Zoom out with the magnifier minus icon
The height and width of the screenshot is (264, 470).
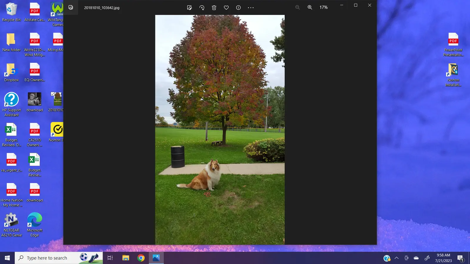click(298, 7)
